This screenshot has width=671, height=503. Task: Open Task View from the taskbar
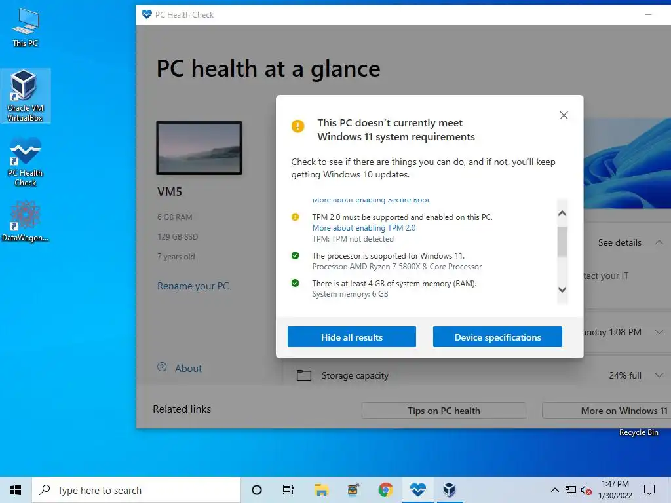point(288,490)
